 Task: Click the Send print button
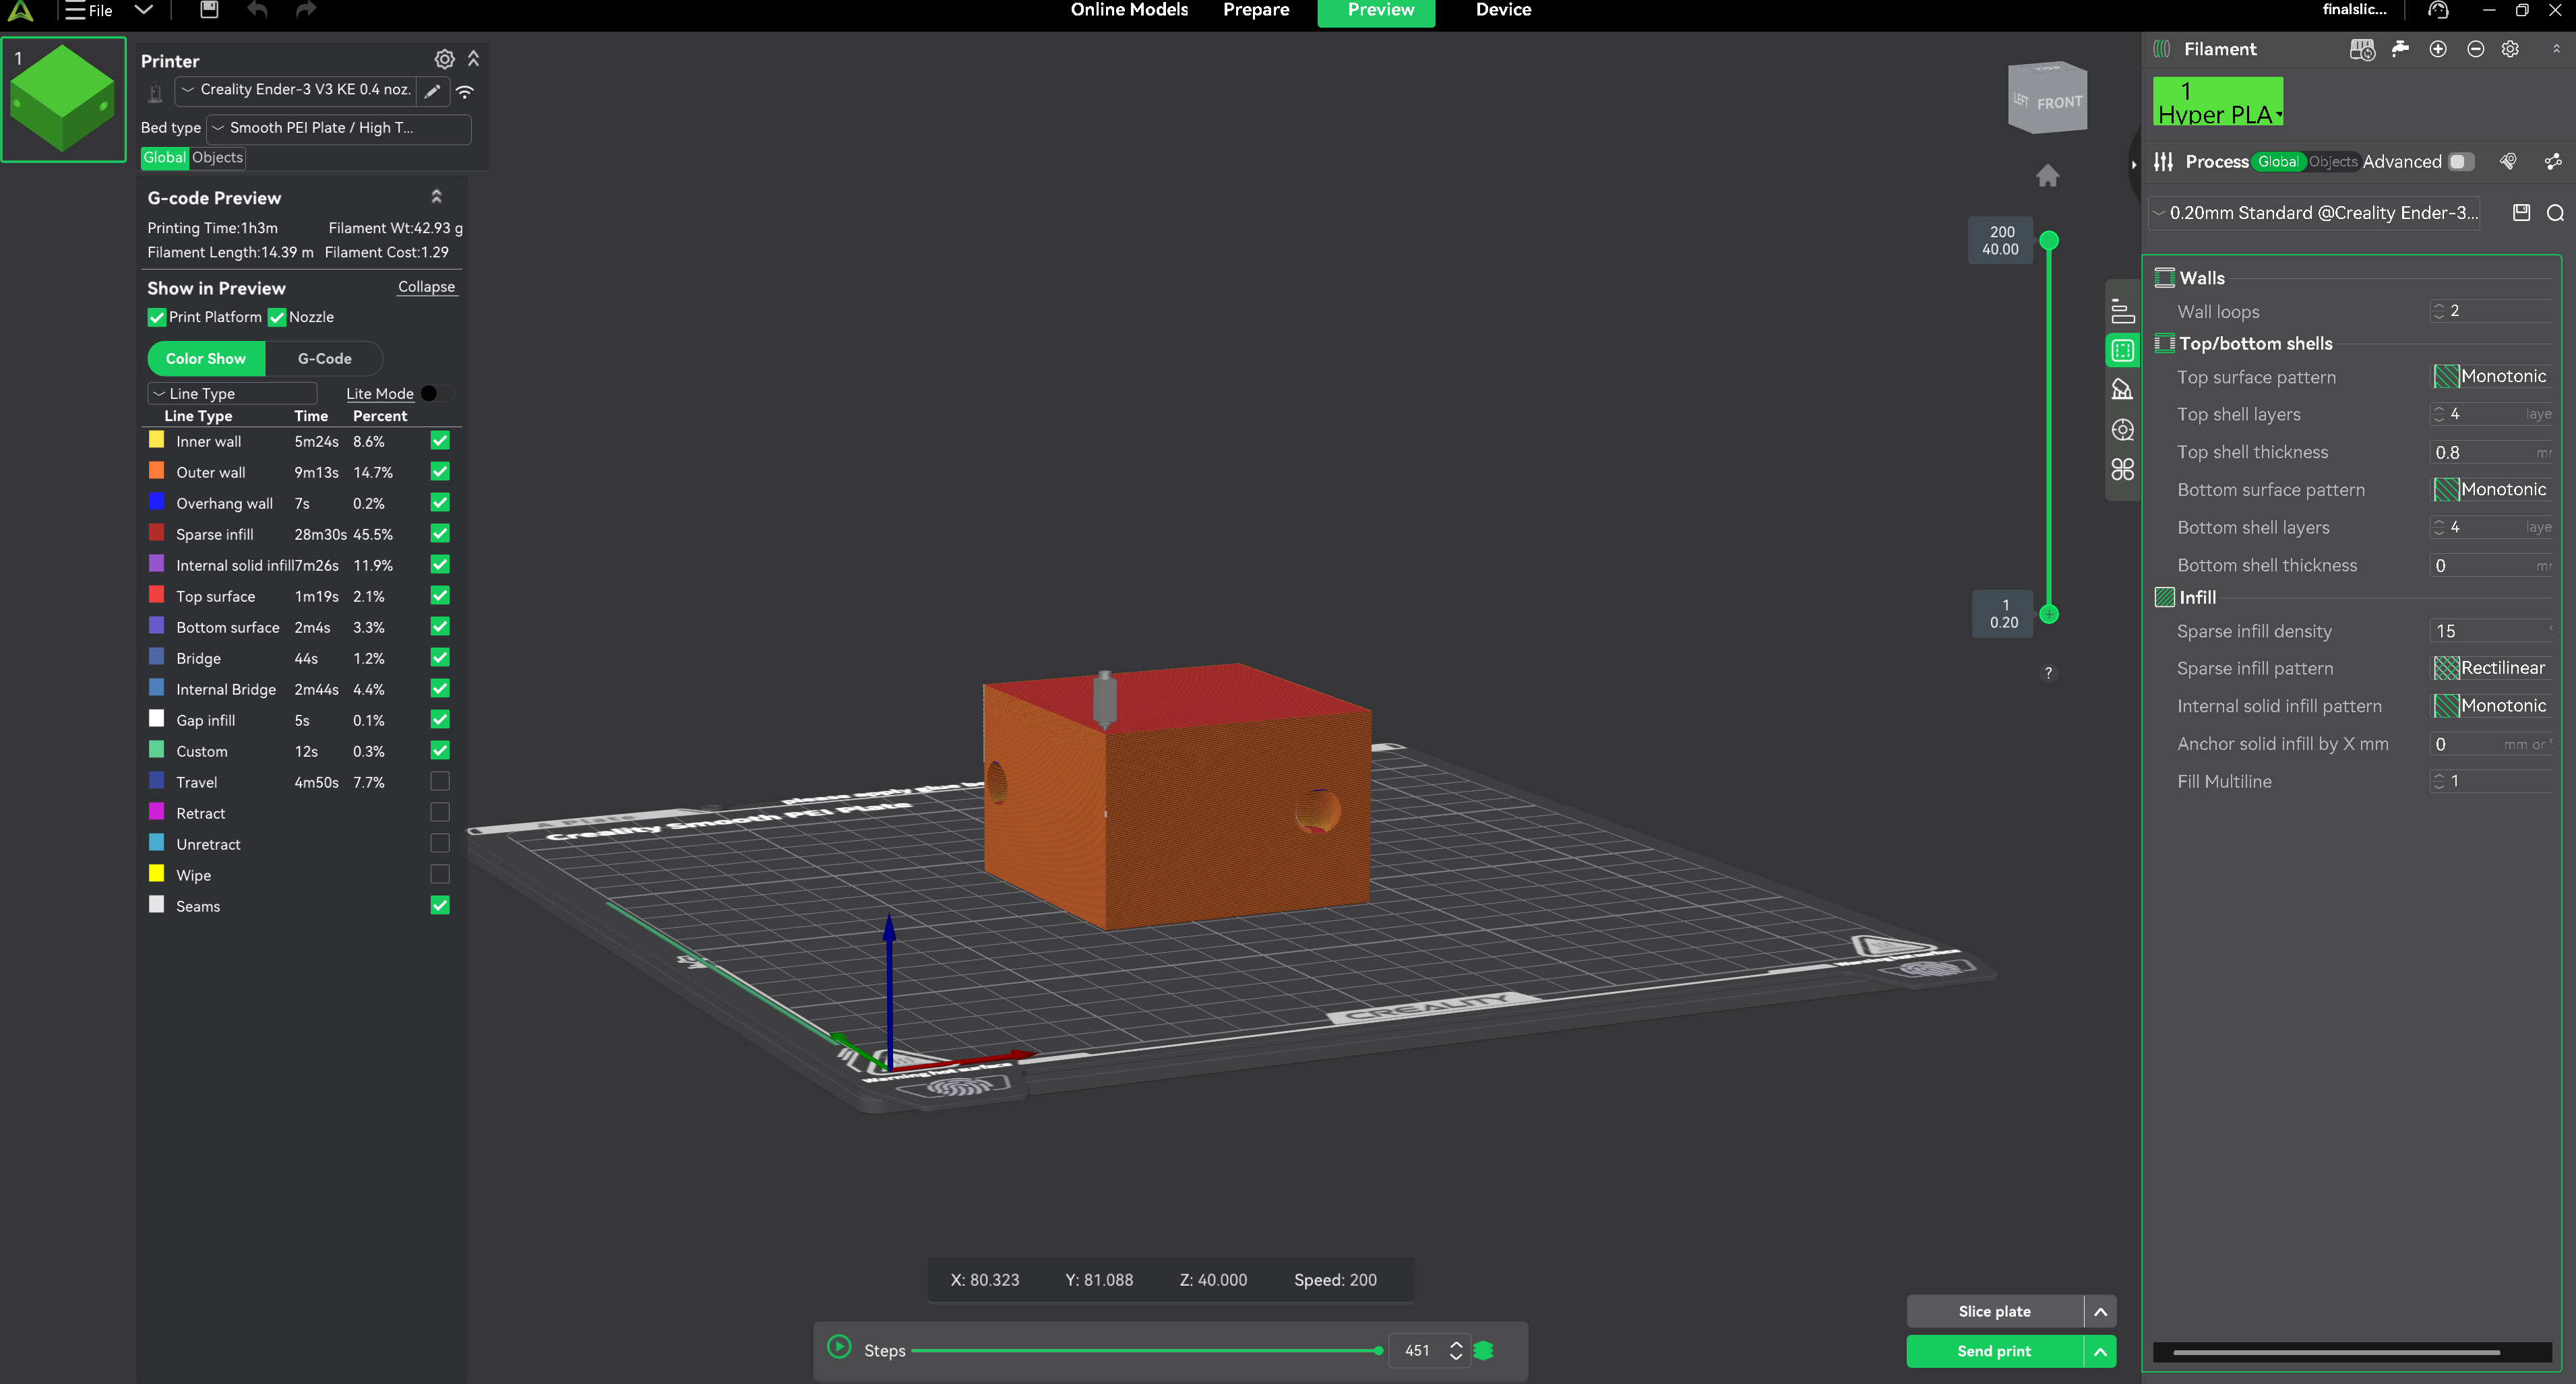[1994, 1351]
